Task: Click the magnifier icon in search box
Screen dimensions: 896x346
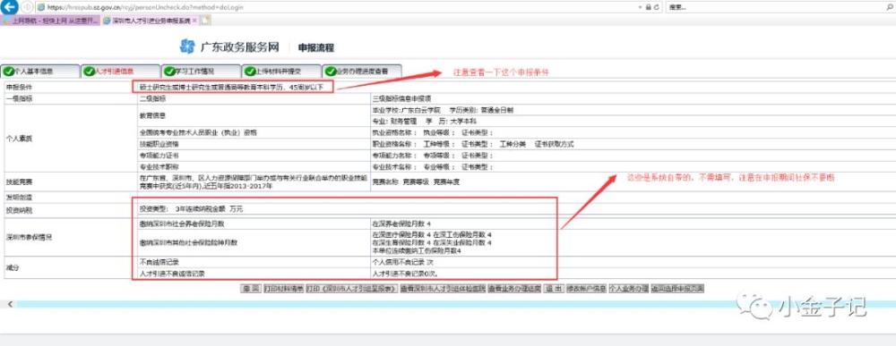Action: (x=889, y=7)
